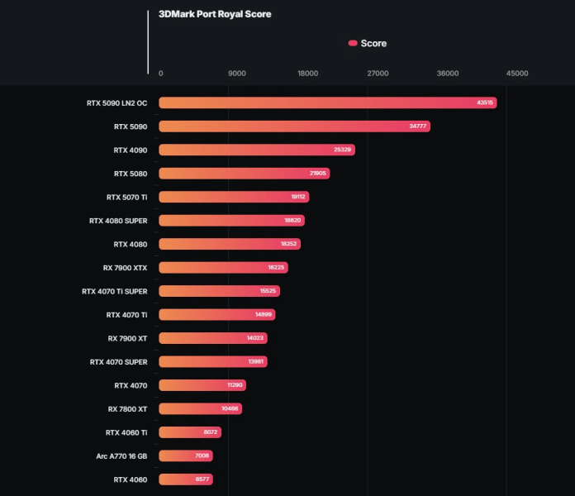Click the RTX 4070 Ti bar value 14899
Screen dimensions: 575x496
[x=264, y=314]
